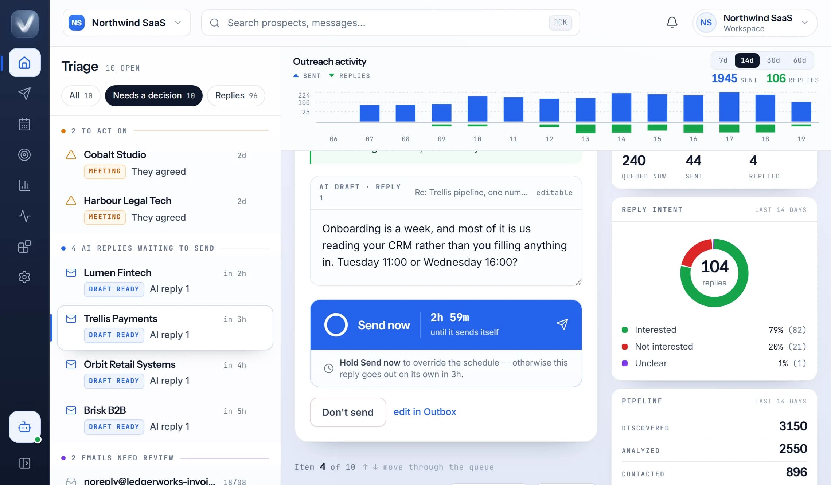Screen dimensions: 831x485
Task: Click the 104 replies donut chart
Action: 714,273
